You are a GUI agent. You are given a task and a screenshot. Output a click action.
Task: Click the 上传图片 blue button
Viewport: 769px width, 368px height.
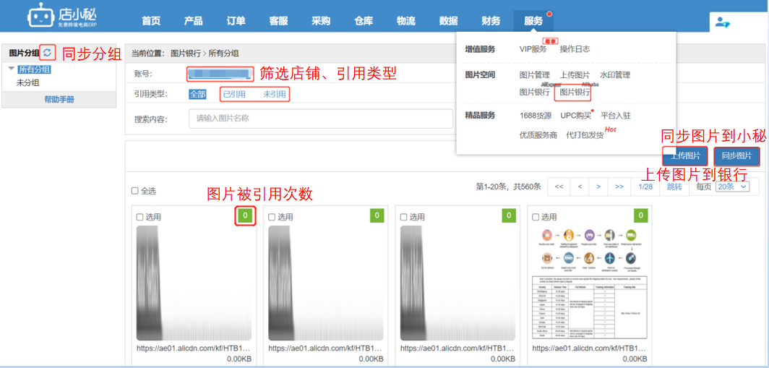tap(684, 156)
